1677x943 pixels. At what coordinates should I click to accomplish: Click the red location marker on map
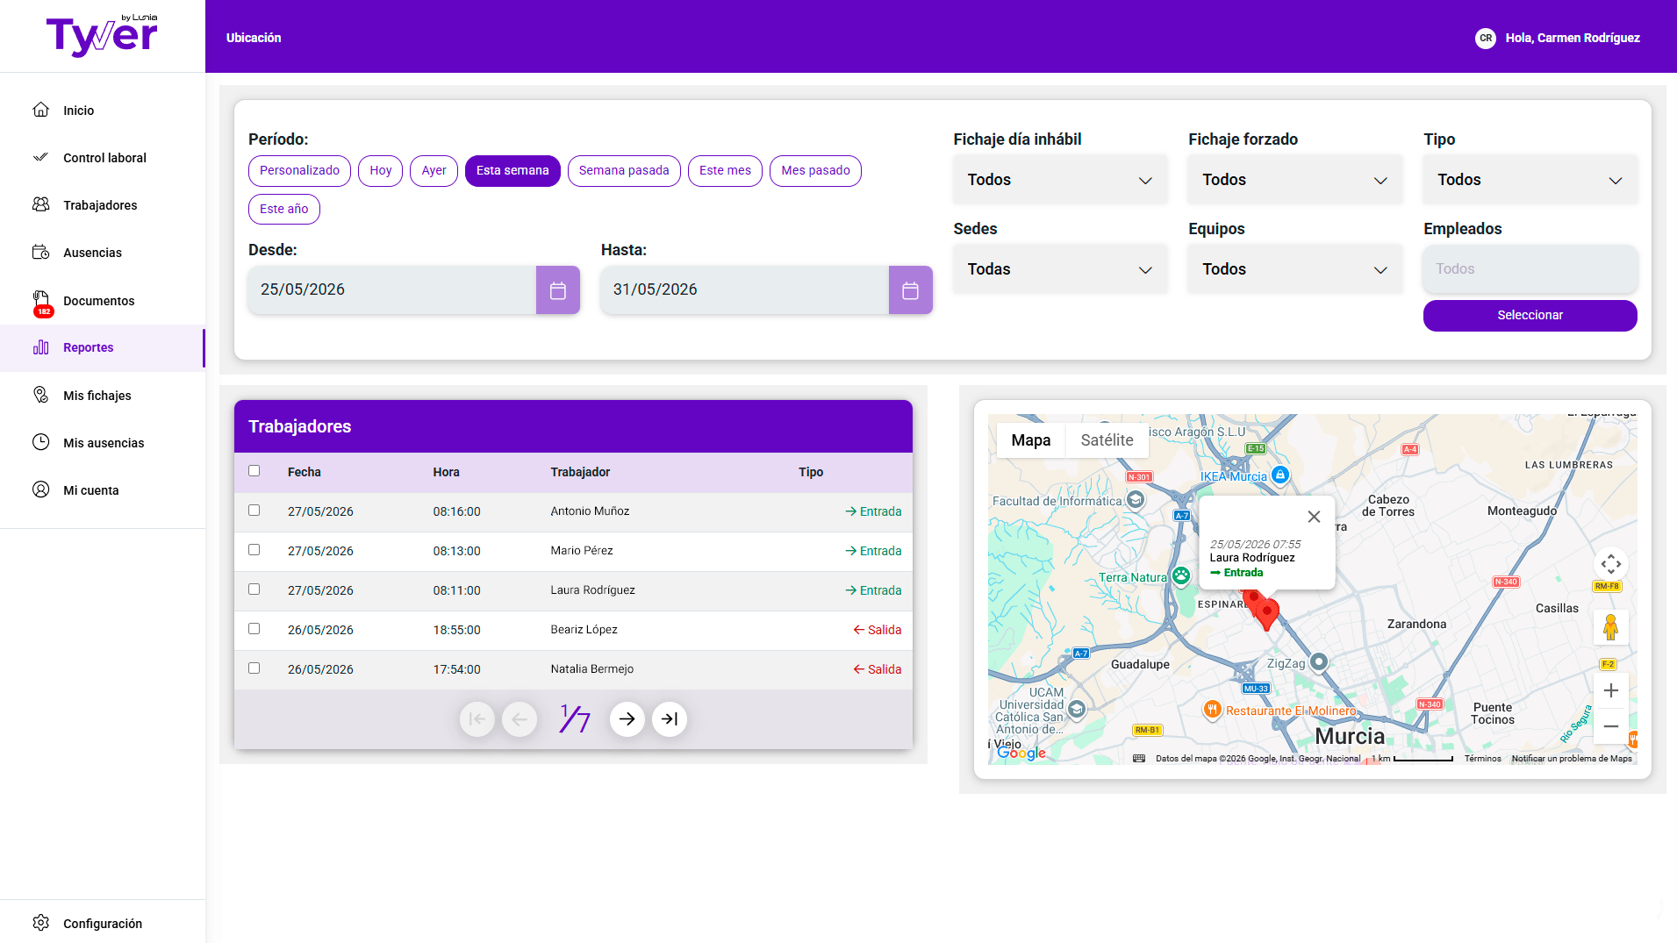click(x=1266, y=612)
